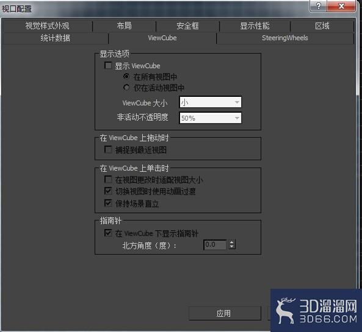Open the 区域 tab
The image size is (362, 332).
[322, 26]
